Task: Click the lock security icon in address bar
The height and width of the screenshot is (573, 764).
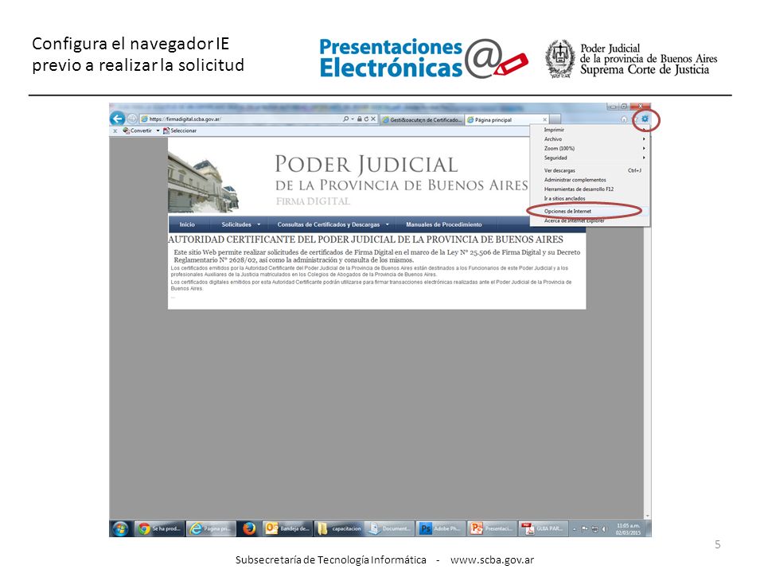Action: (360, 119)
